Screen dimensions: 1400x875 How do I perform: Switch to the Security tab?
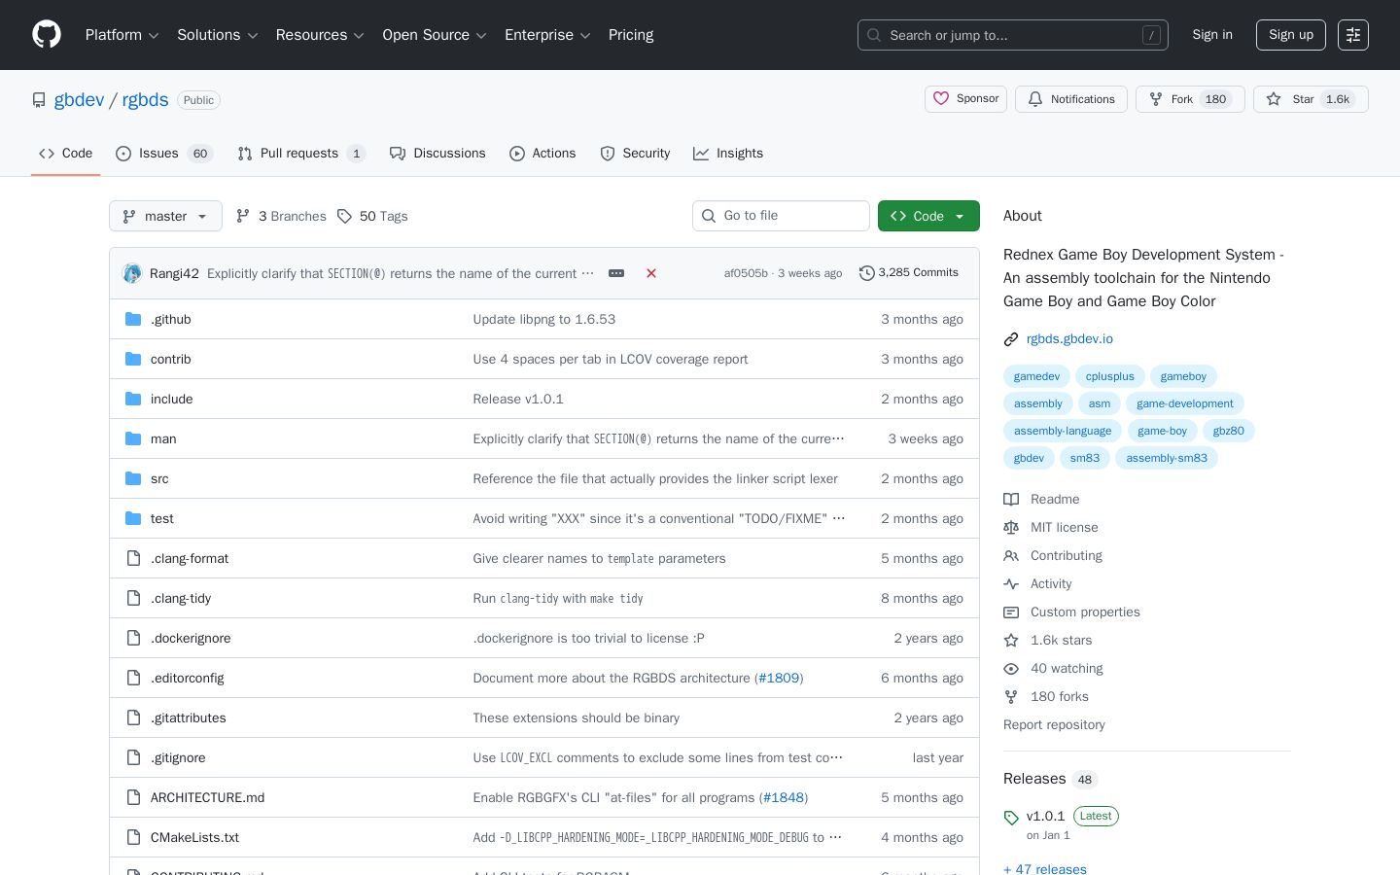tap(635, 154)
